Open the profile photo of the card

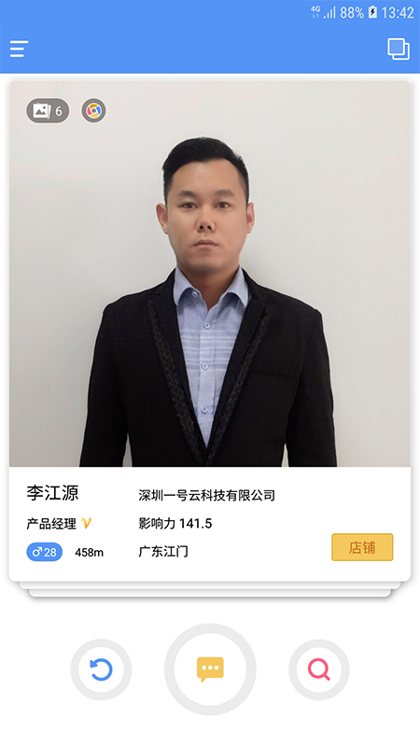pos(209,274)
